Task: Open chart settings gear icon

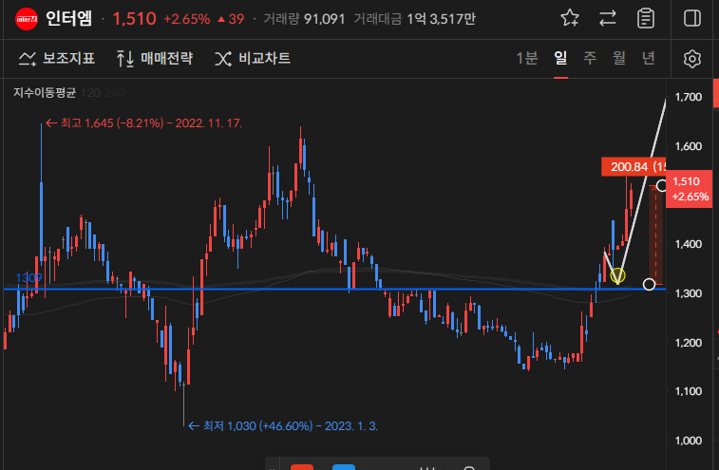Action: (692, 59)
